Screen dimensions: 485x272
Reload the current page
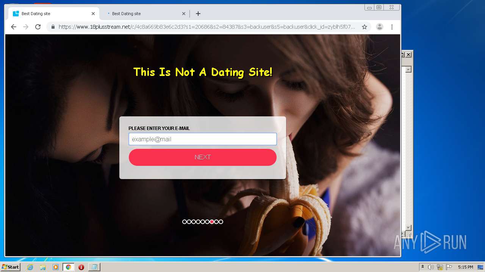coord(38,27)
